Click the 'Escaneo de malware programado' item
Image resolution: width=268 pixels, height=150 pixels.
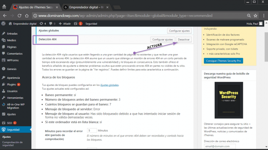pyautogui.click(x=225, y=40)
